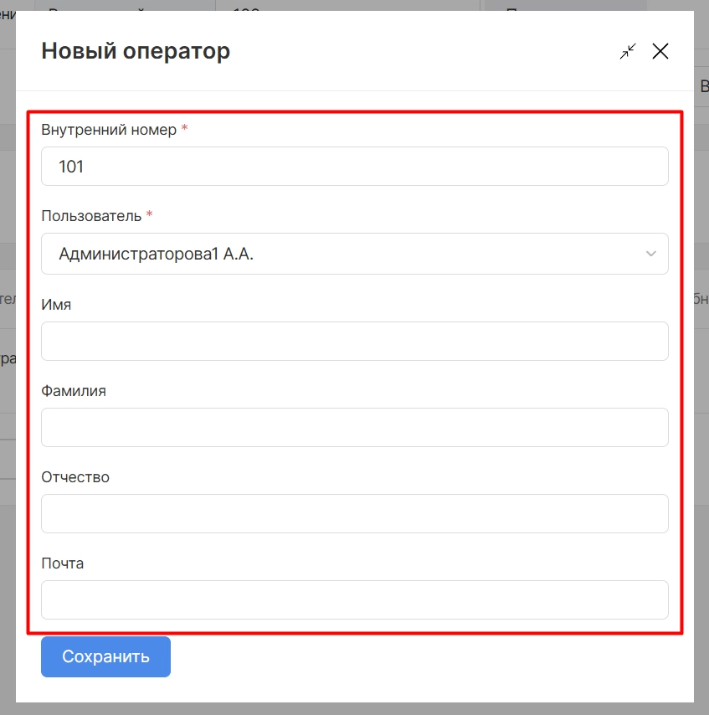Click the "Пользователь" field label
This screenshot has height=715, width=709.
click(x=91, y=215)
